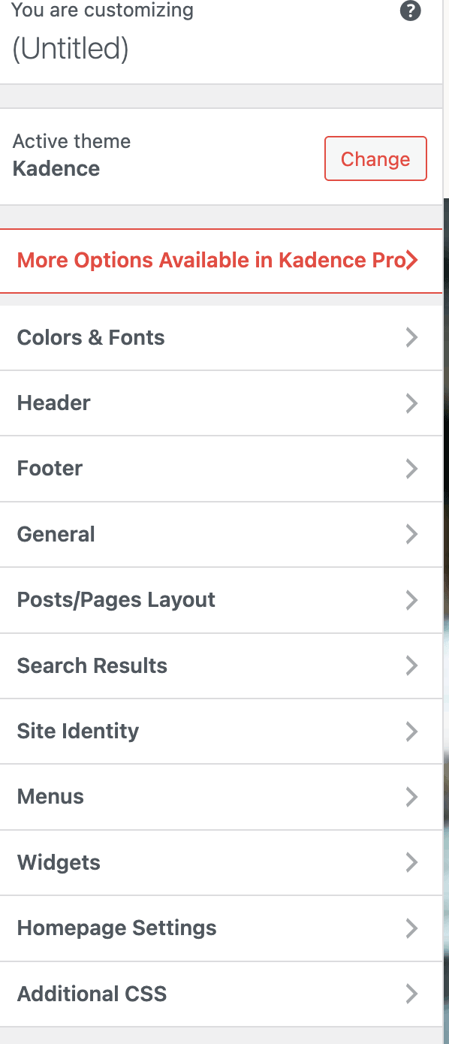Screen dimensions: 449x1044
Task: Click the chevron next to Header
Action: [x=411, y=403]
